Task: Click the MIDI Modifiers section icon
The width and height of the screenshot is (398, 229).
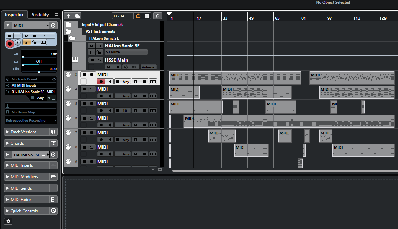Action: (53, 177)
